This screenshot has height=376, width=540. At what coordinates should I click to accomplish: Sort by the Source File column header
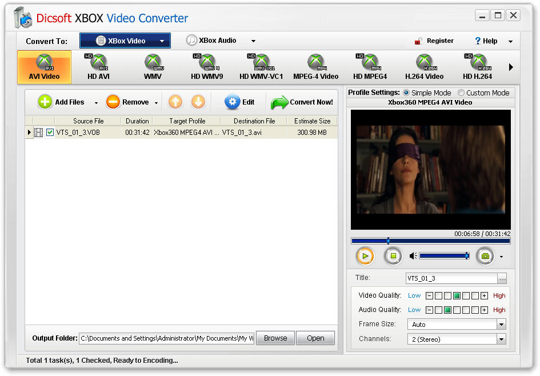click(x=88, y=121)
